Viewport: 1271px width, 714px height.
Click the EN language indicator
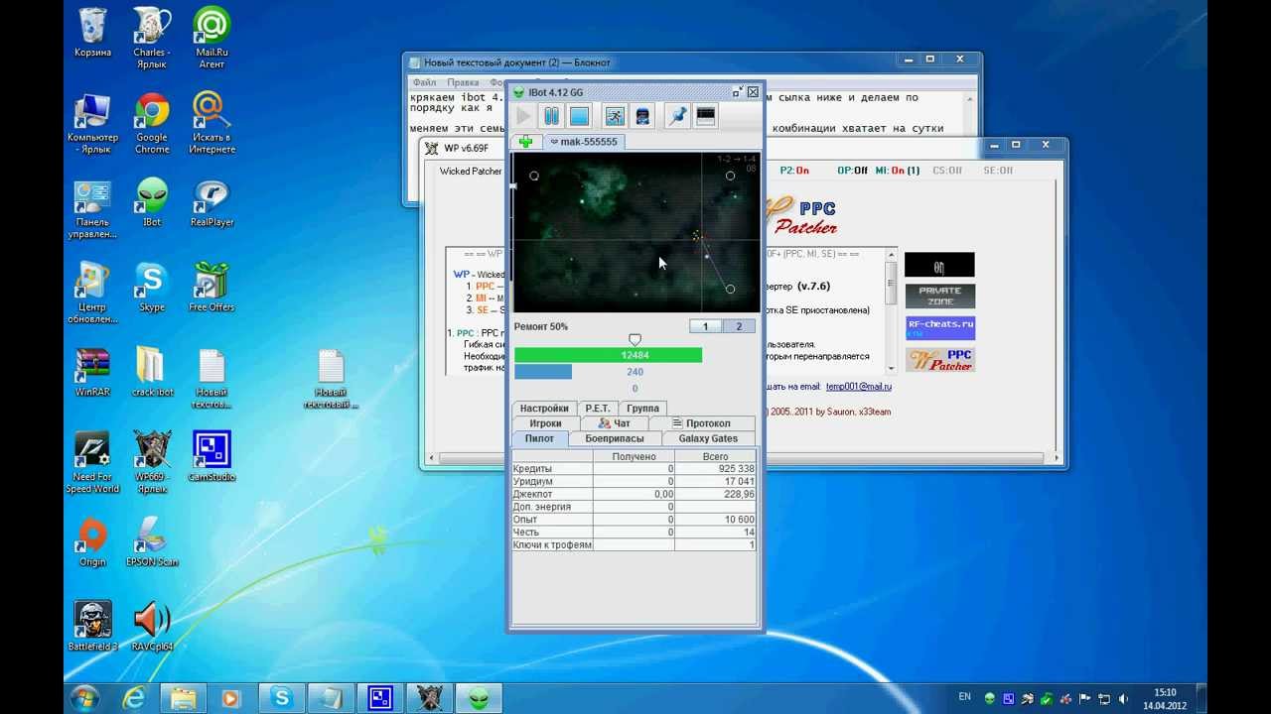(x=964, y=697)
